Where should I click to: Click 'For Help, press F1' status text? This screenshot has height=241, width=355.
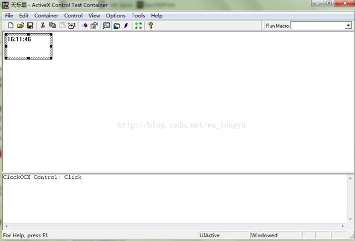coord(25,236)
